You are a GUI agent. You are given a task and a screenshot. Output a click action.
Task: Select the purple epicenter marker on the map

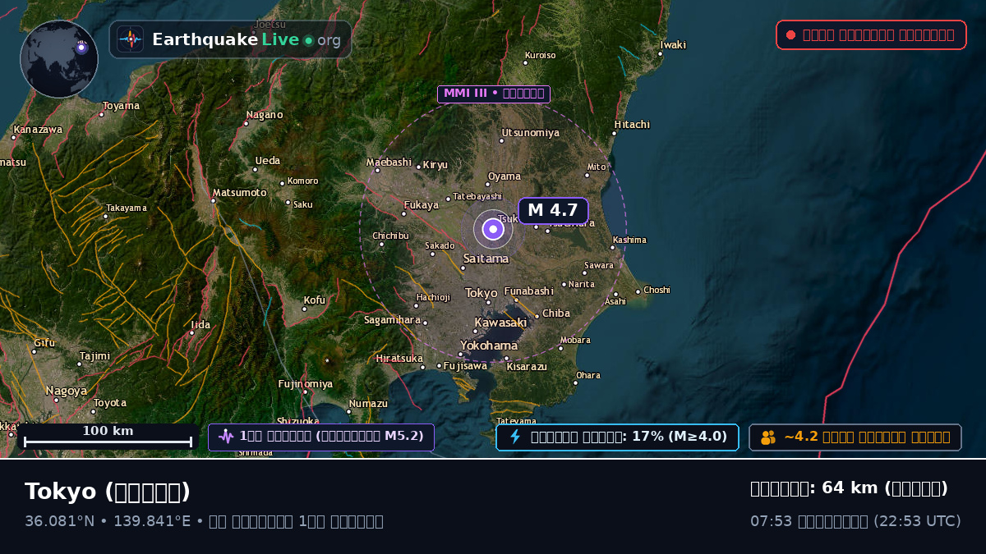pyautogui.click(x=493, y=229)
